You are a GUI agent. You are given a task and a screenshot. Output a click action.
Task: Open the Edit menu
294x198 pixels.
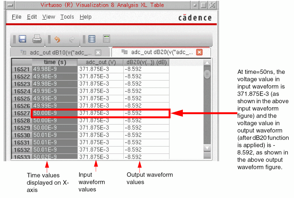click(32, 17)
